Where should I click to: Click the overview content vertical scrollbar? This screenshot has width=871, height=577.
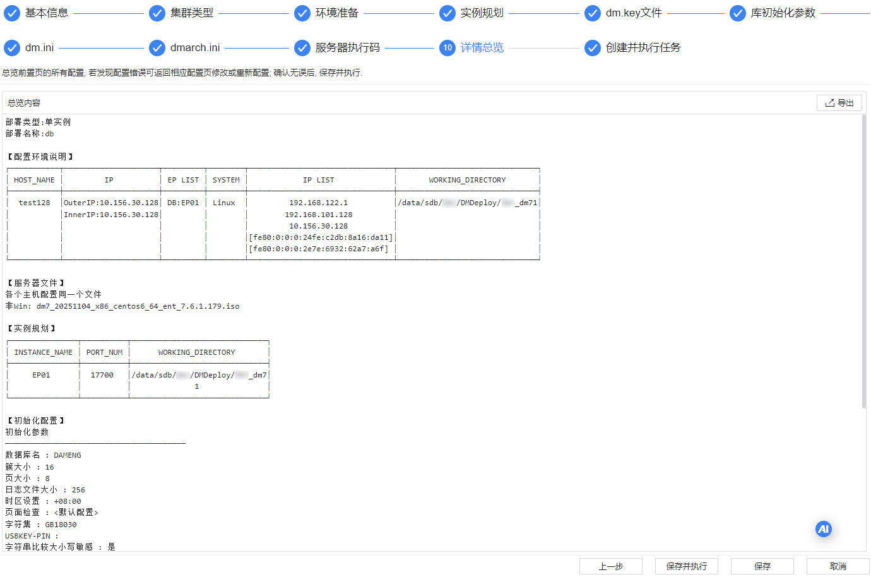tap(864, 261)
